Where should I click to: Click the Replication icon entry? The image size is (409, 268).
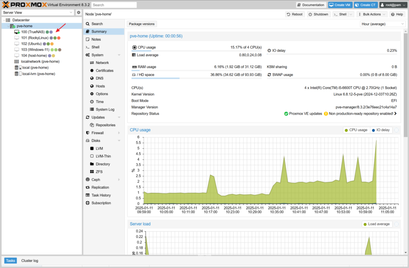point(100,187)
